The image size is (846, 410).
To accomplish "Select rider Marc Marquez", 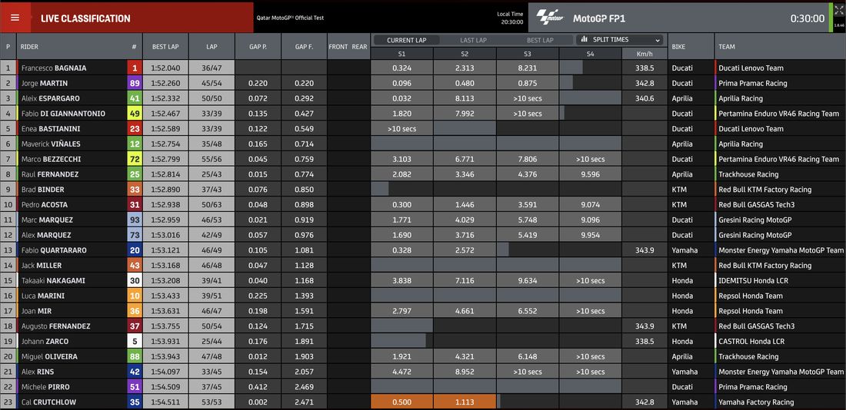I will 47,220.
